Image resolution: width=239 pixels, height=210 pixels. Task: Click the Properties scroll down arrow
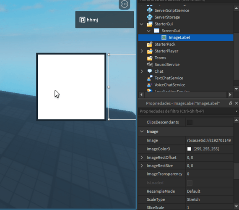(x=236, y=206)
